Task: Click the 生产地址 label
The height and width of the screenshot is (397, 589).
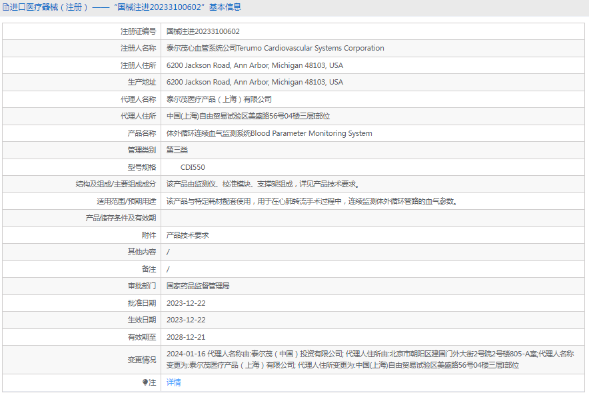Action: (x=142, y=82)
